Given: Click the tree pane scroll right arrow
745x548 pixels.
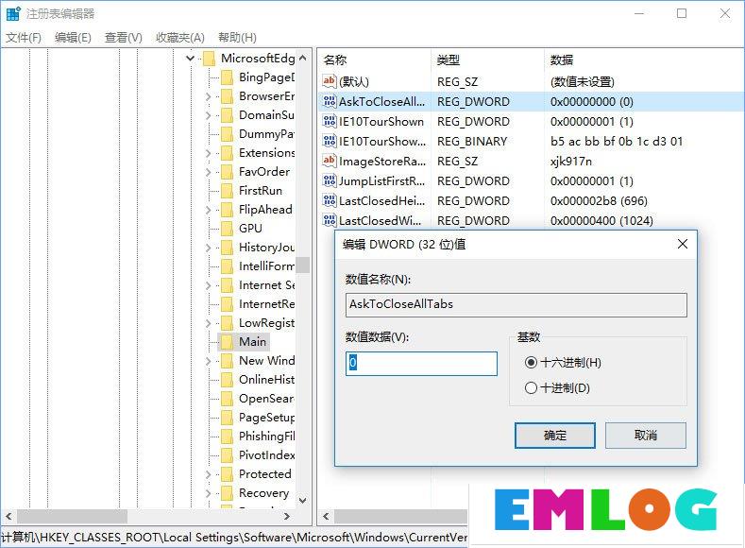Looking at the screenshot, I should (286, 516).
